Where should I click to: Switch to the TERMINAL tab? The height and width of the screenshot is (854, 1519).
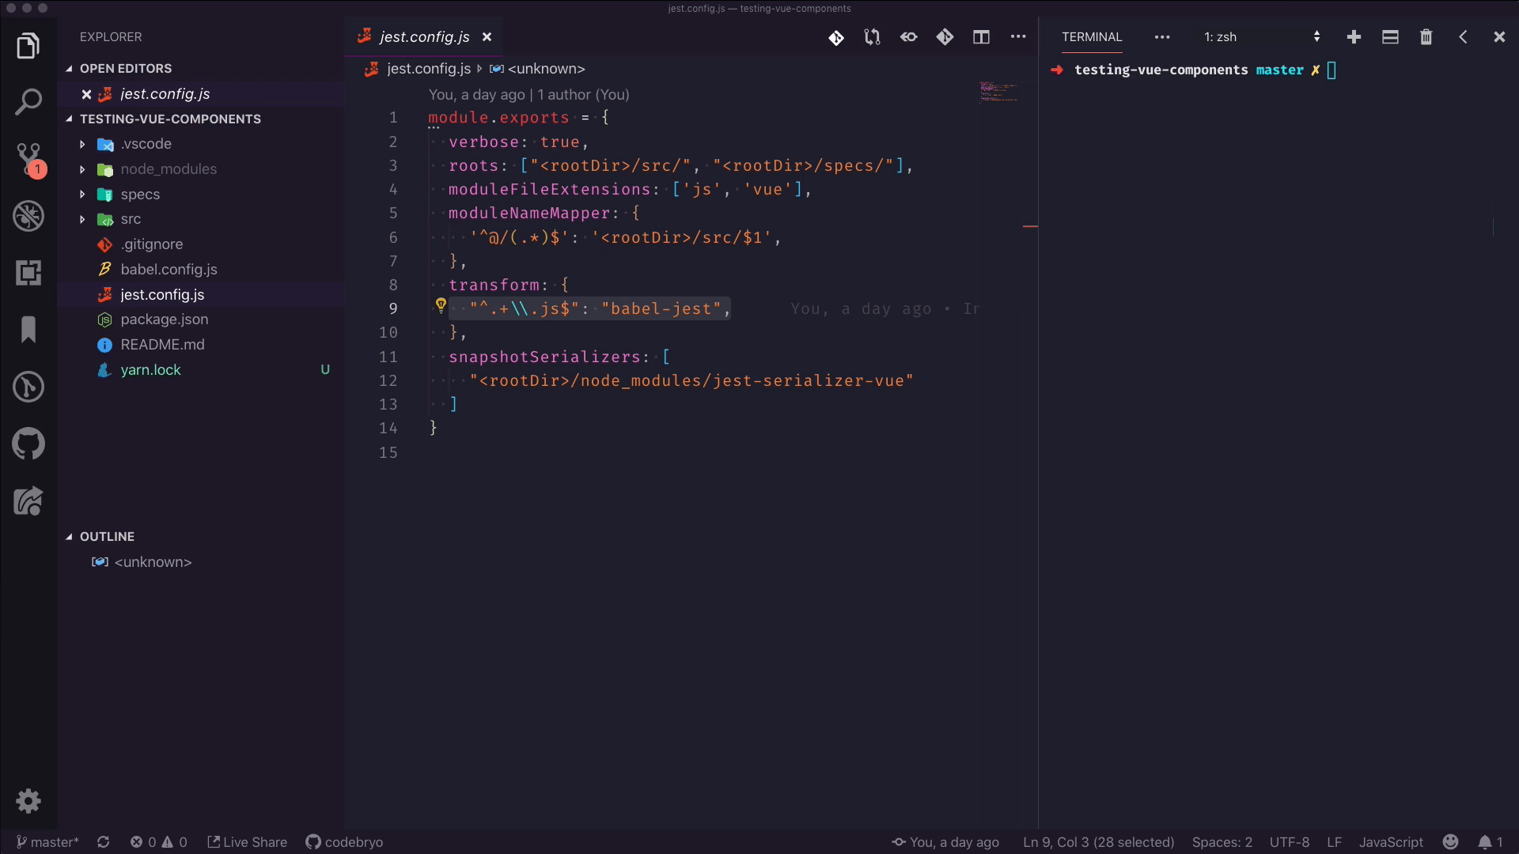coord(1092,37)
